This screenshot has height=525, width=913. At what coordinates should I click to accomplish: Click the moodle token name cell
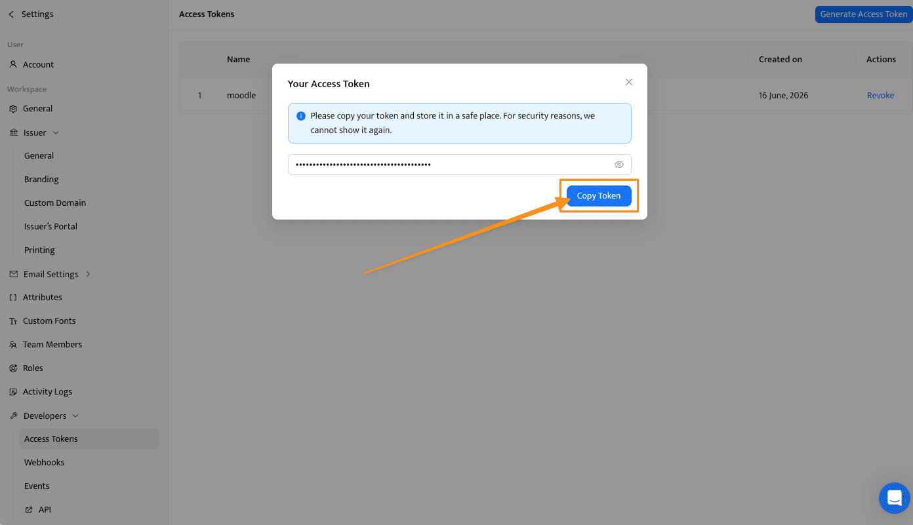tap(241, 95)
